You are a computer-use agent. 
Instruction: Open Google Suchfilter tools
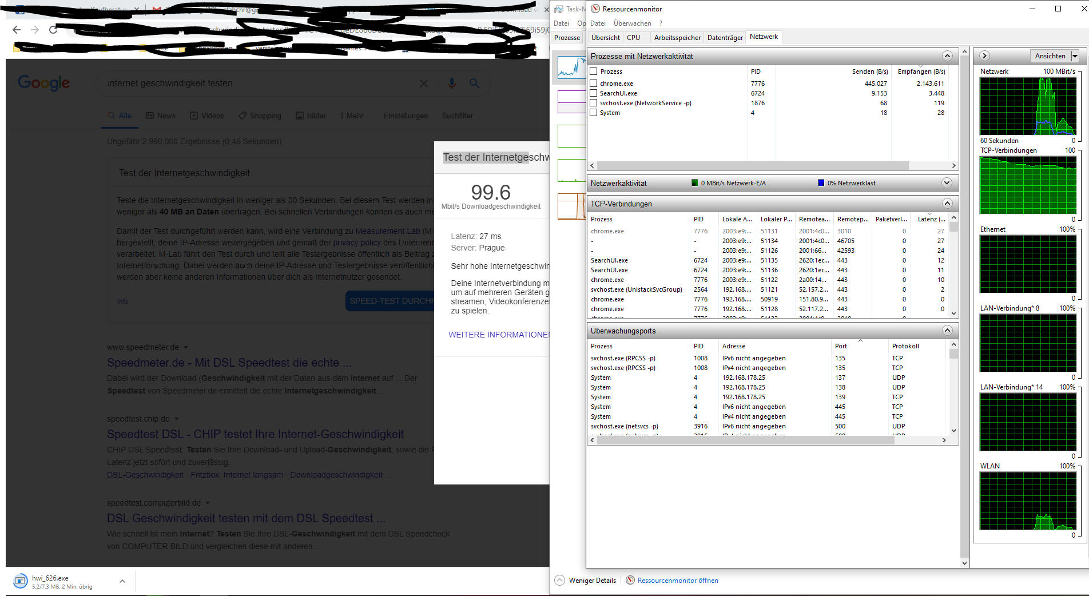[x=457, y=116]
